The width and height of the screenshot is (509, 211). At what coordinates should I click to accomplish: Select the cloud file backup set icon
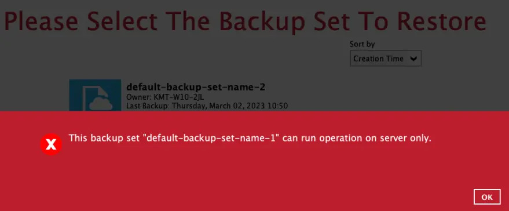tap(95, 95)
